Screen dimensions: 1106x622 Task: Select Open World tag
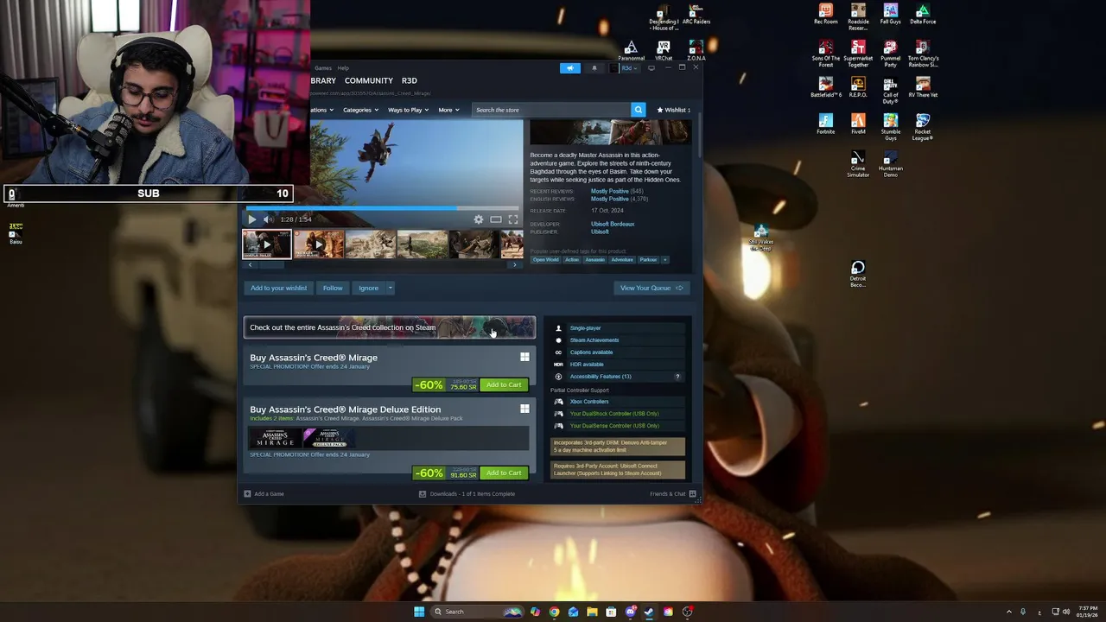(x=545, y=260)
